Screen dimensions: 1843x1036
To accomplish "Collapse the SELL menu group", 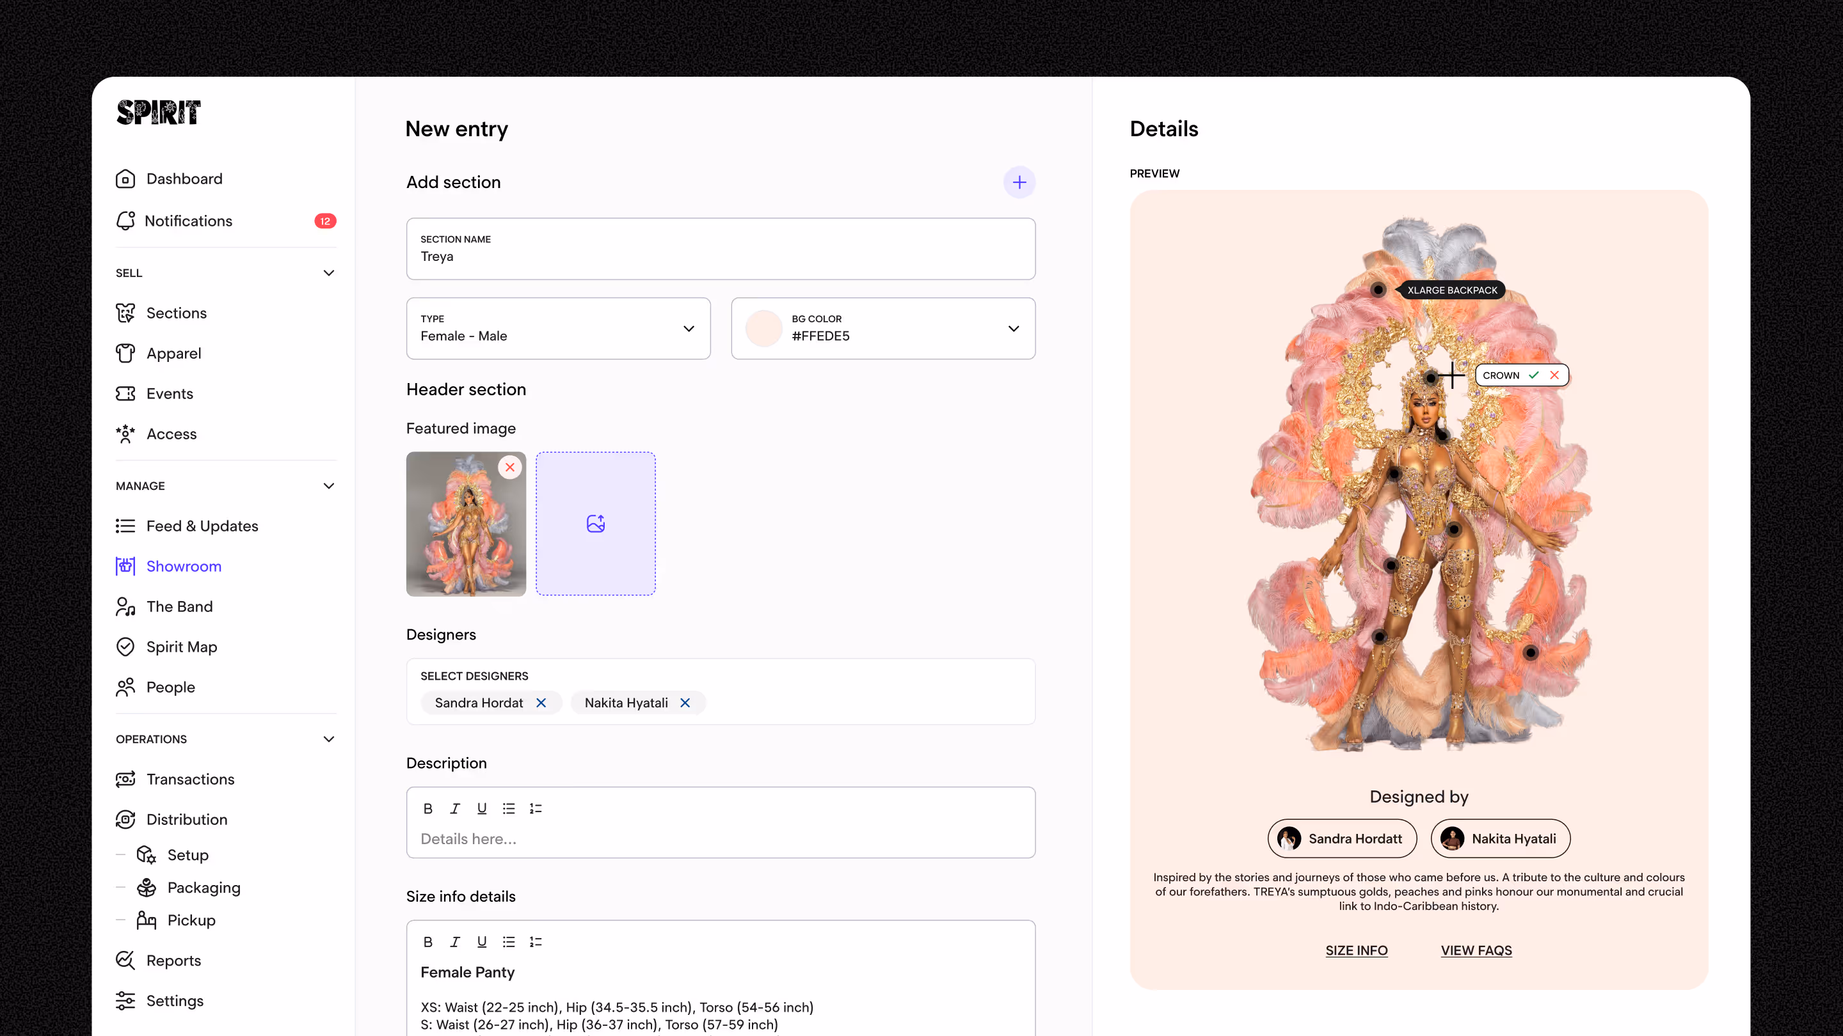I will pyautogui.click(x=328, y=273).
